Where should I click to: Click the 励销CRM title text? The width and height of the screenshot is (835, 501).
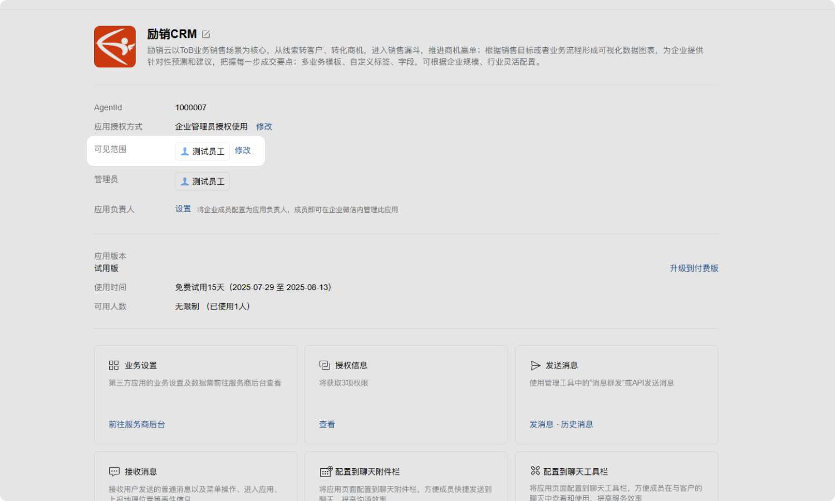(172, 34)
